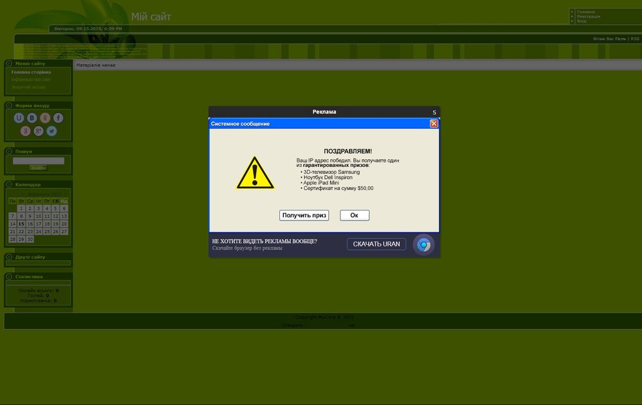
Task: Click the search Знайти button
Action: 39,168
